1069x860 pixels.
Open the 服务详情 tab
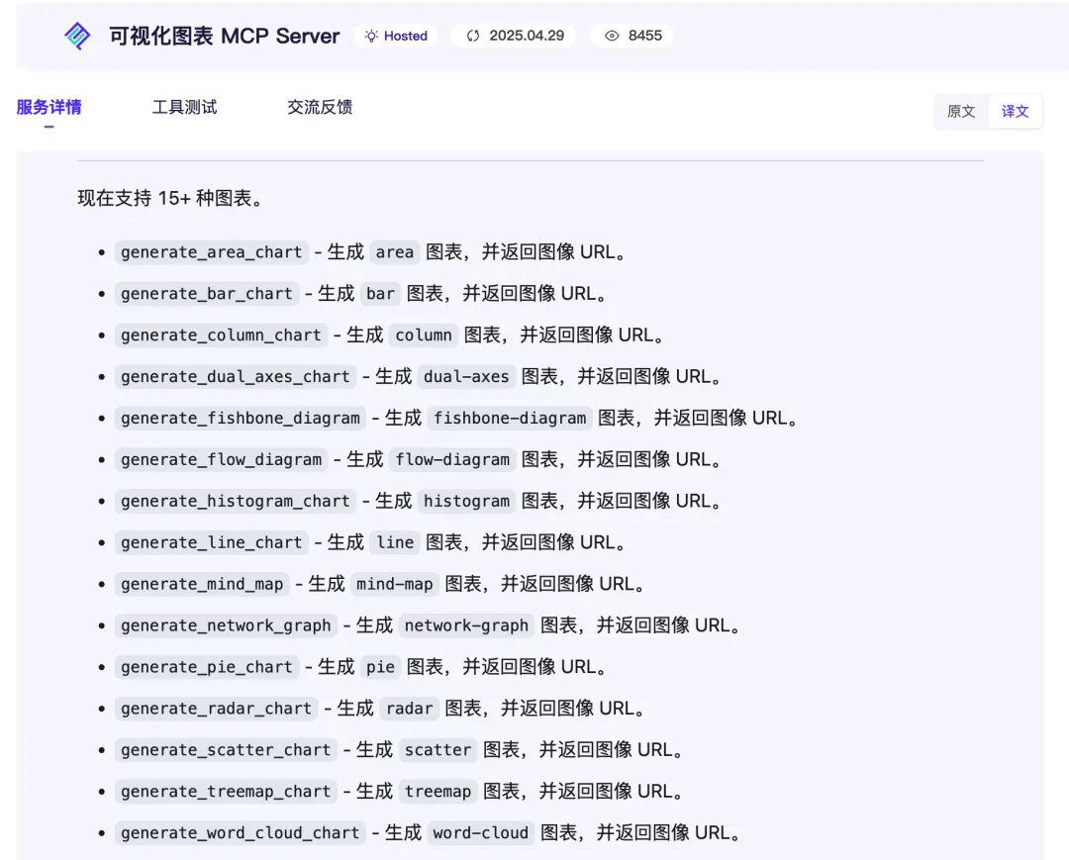pos(49,107)
